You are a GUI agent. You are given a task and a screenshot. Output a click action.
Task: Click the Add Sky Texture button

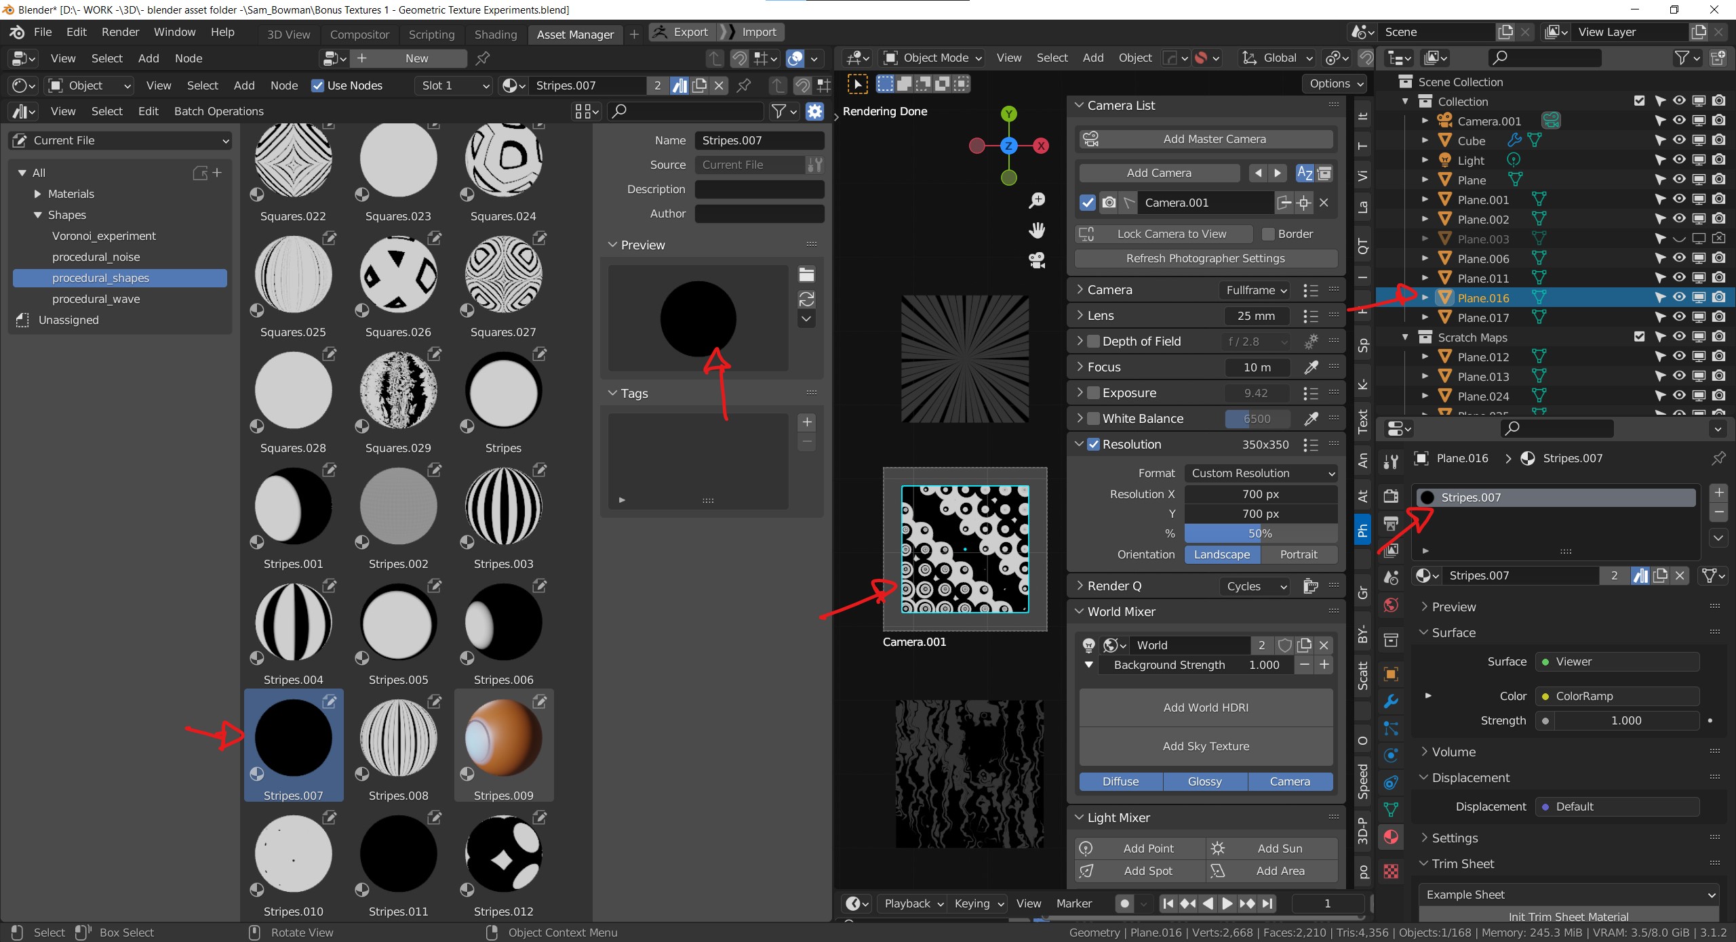click(x=1205, y=745)
